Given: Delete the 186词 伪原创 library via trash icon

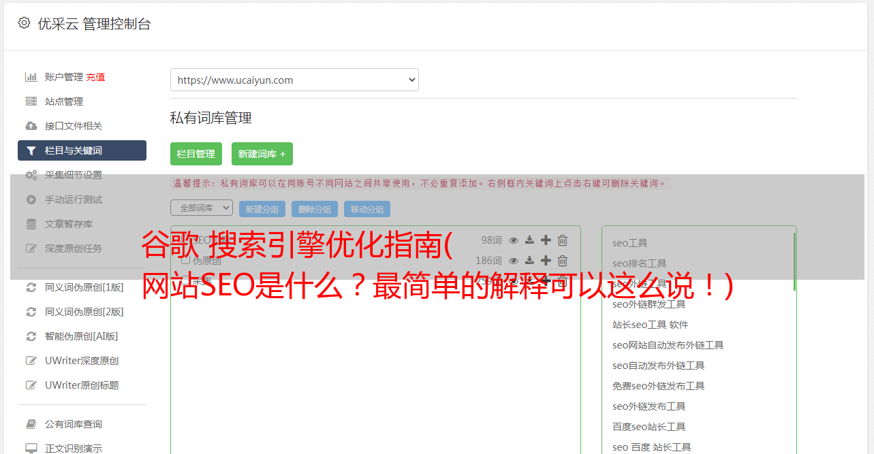Looking at the screenshot, I should point(563,261).
